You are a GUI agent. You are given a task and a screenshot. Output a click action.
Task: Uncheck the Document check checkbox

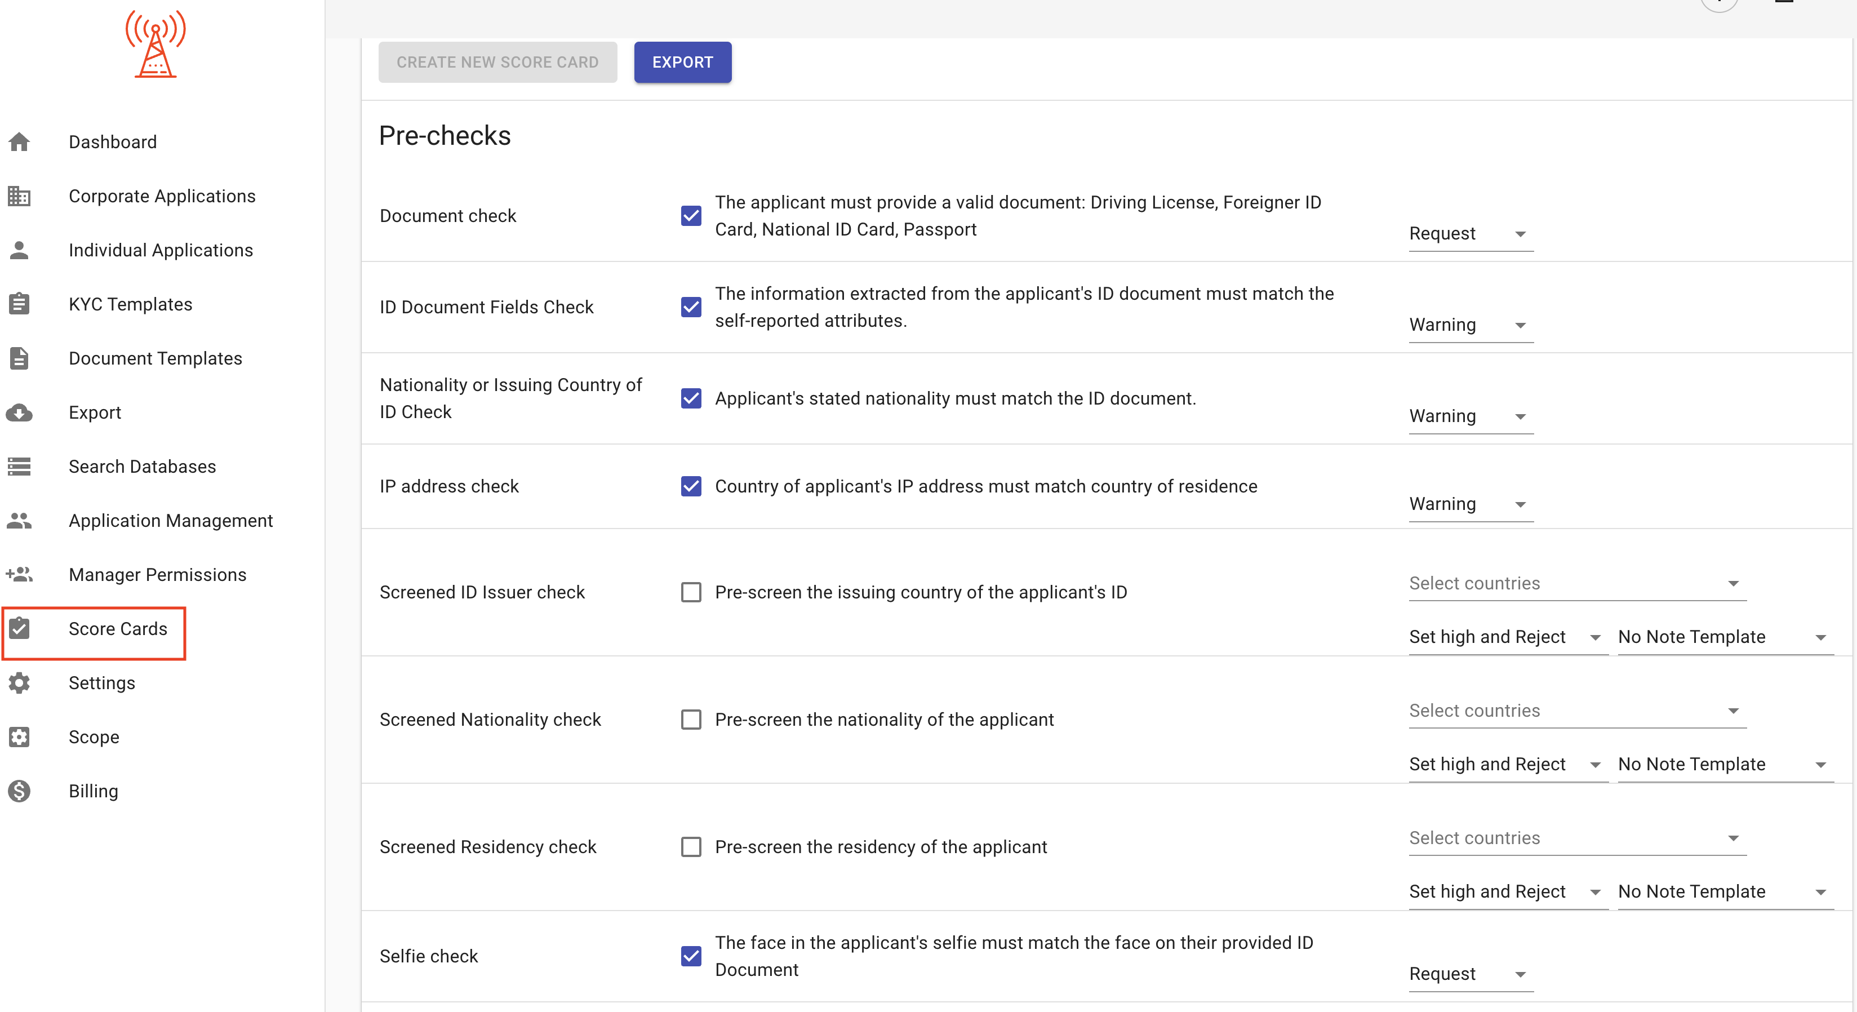[691, 215]
